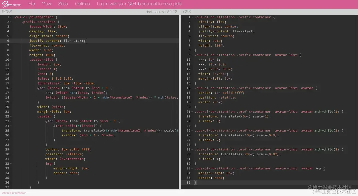Collapse CSS line 9 .avatar-list rule

coord(192,55)
